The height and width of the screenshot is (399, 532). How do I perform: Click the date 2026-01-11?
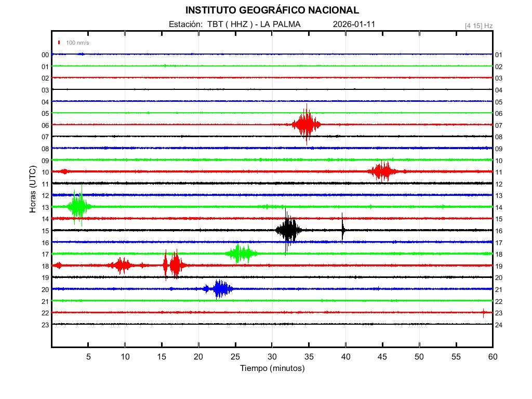point(354,24)
